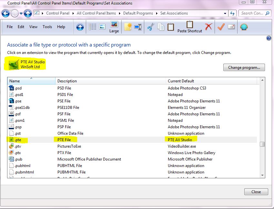
Task: Expand the arrow after Default Programs breadcrumb
Action: [157, 13]
